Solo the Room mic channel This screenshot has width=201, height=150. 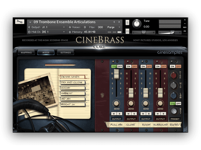tap(149, 114)
